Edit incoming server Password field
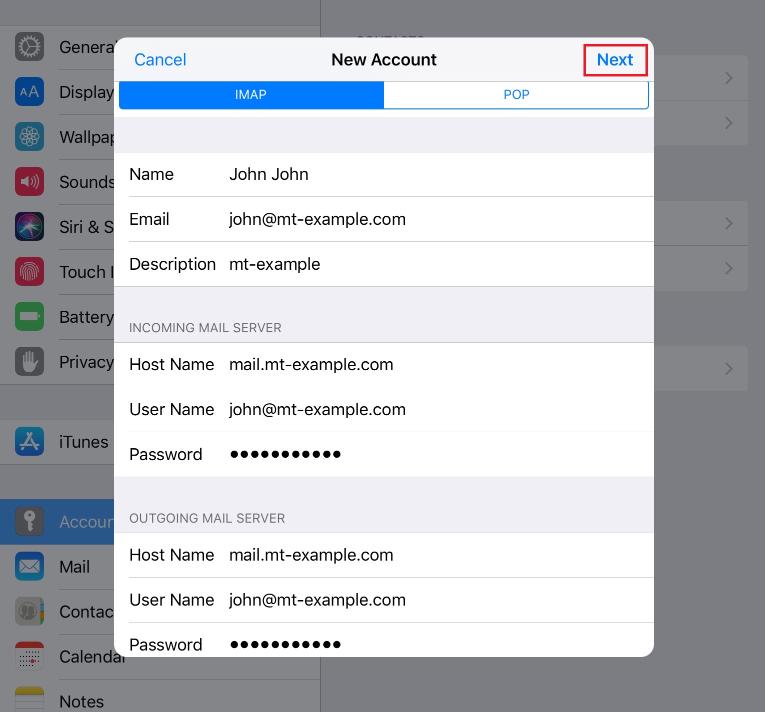Image resolution: width=765 pixels, height=712 pixels. (384, 455)
